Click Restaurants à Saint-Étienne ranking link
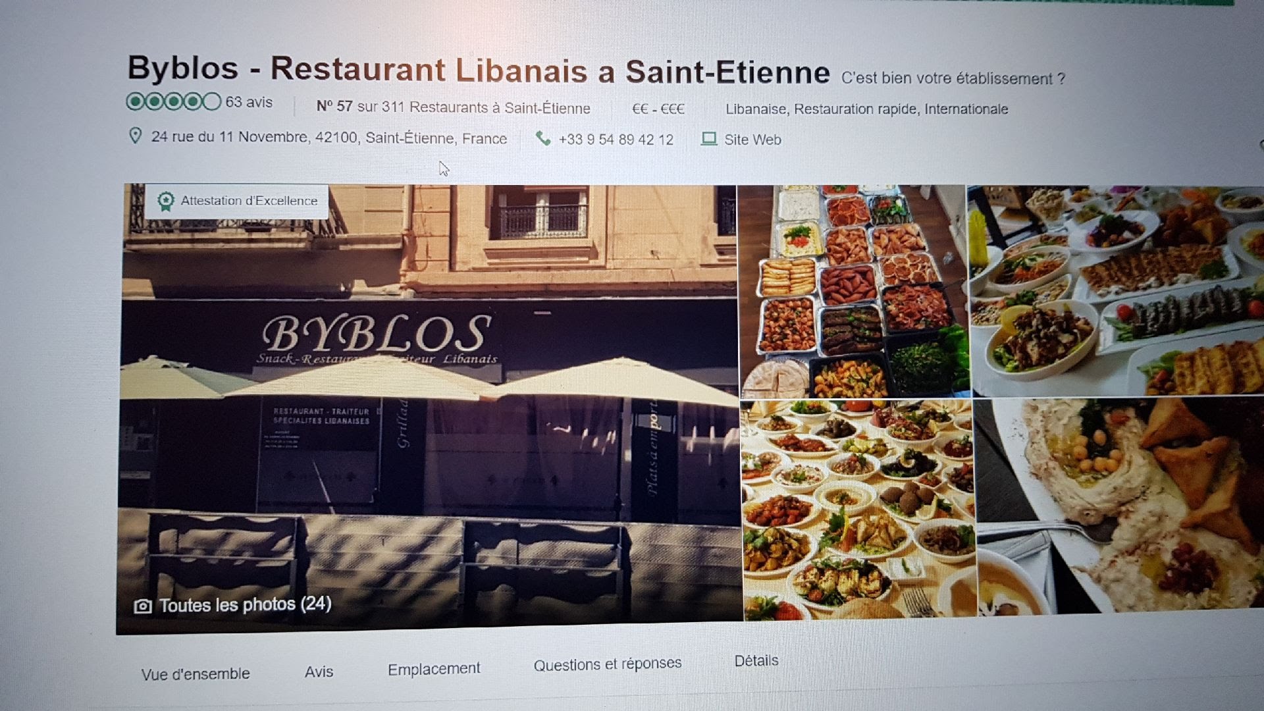This screenshot has height=711, width=1264. [x=500, y=107]
